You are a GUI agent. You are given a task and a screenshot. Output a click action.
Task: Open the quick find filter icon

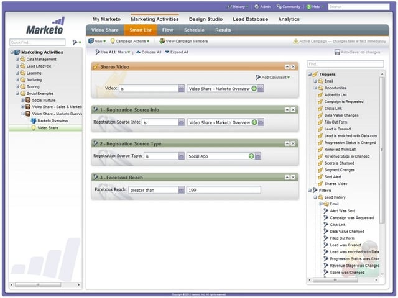click(x=76, y=42)
